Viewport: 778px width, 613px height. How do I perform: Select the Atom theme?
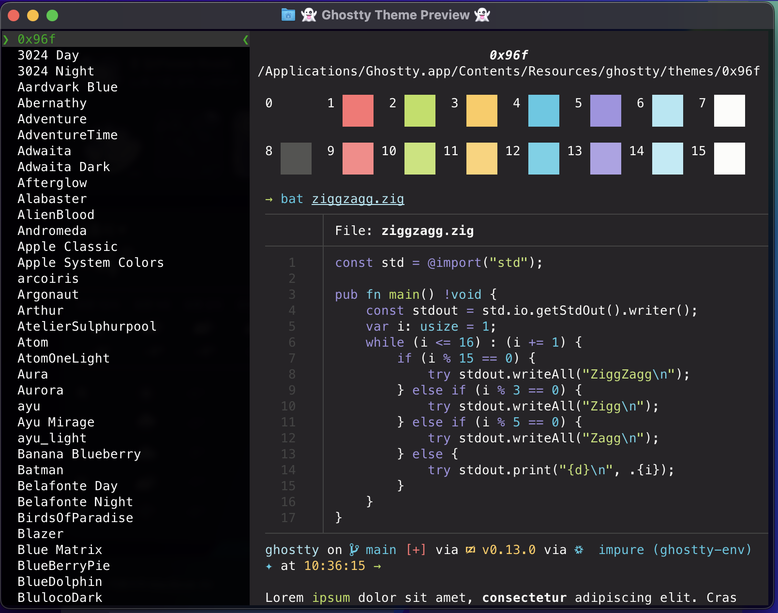32,342
